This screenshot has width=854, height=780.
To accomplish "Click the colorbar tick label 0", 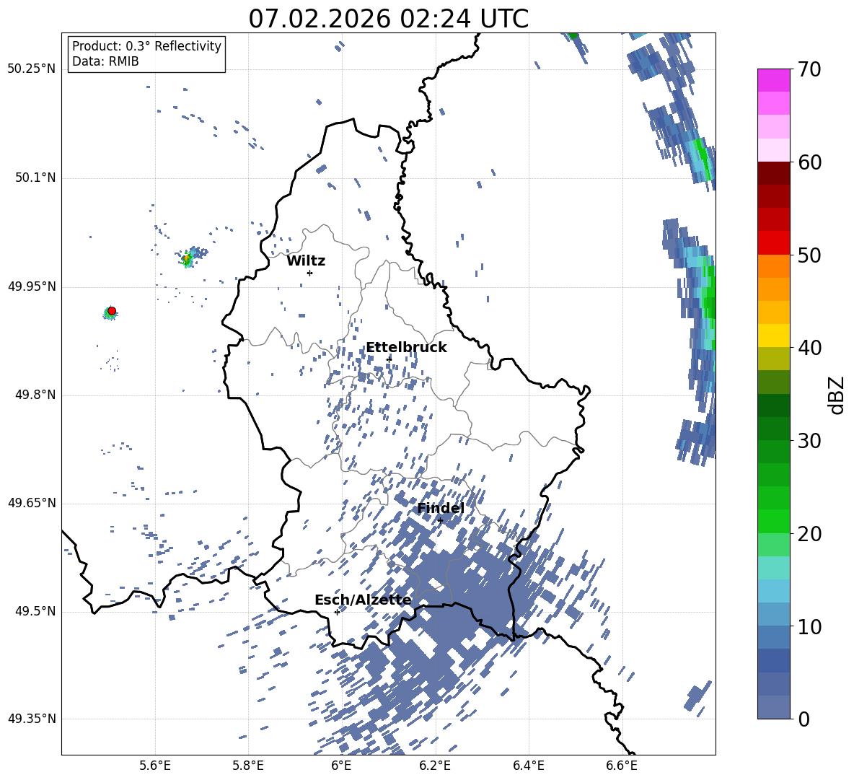I will (804, 719).
